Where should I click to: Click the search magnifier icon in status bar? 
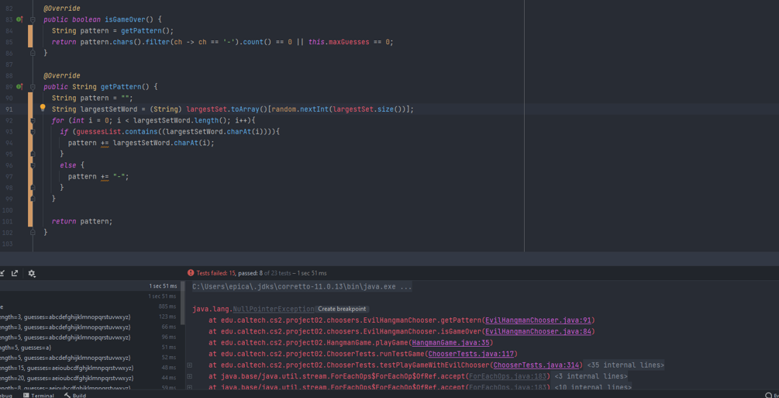click(768, 395)
